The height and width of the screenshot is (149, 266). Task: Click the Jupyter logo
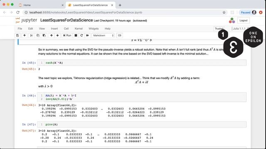[26, 20]
